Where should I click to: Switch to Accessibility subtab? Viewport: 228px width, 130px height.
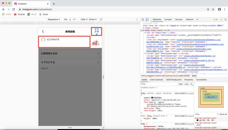pyautogui.click(x=201, y=80)
